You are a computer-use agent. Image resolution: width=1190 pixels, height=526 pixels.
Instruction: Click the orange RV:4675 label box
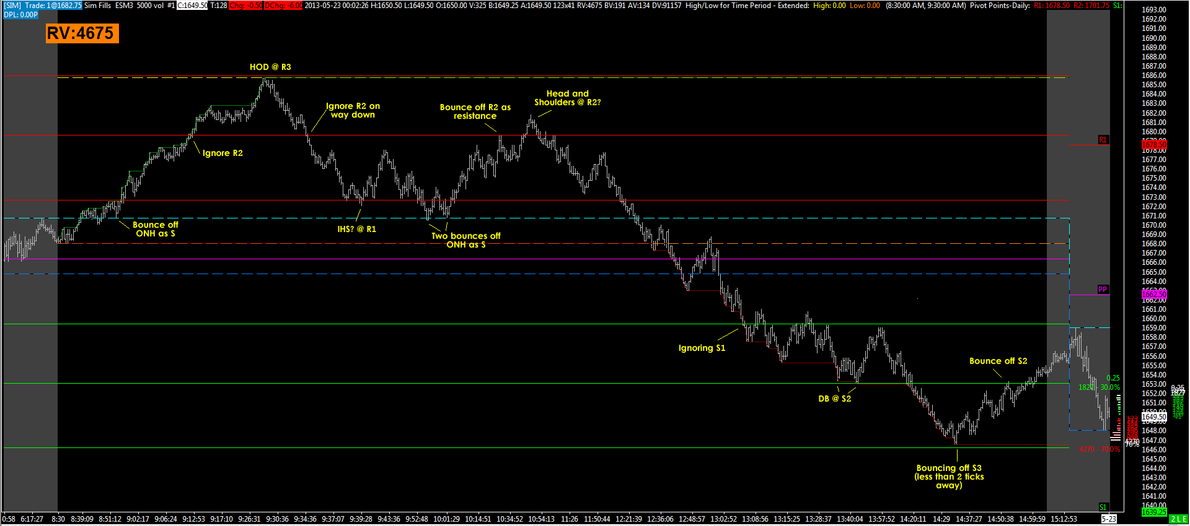(82, 33)
